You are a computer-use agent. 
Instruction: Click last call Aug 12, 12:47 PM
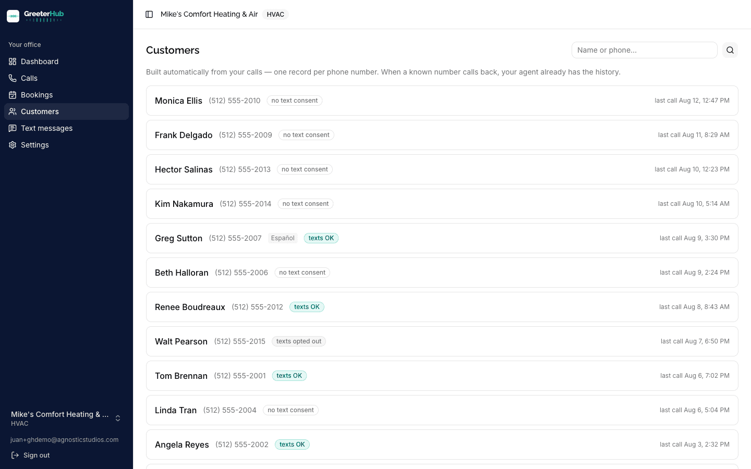point(692,101)
